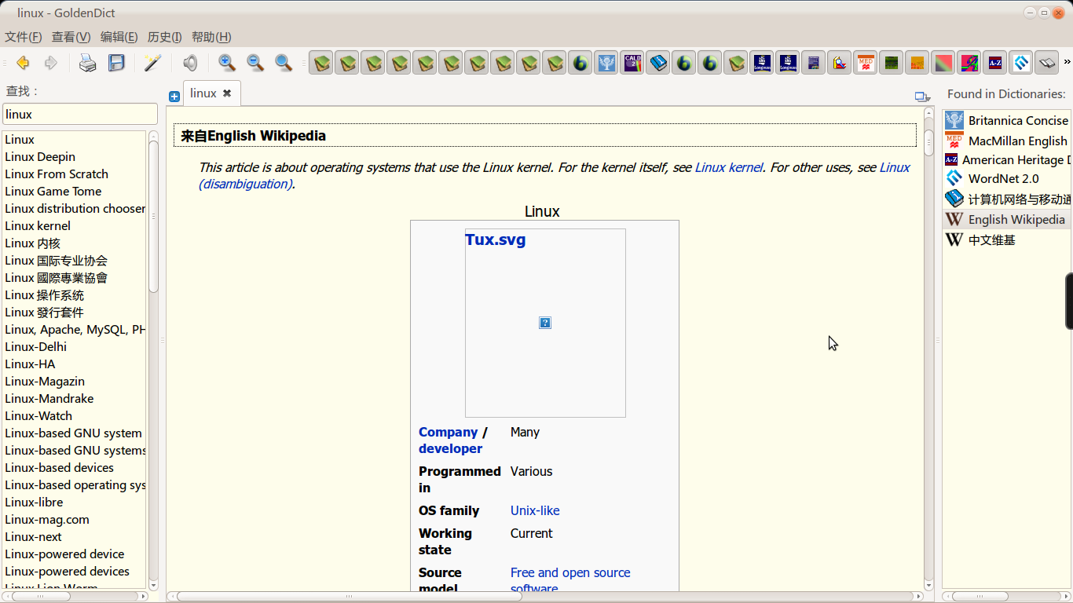The height and width of the screenshot is (603, 1073).
Task: Toggle the WordNet blue diamond toolbar button
Action: tap(1021, 63)
